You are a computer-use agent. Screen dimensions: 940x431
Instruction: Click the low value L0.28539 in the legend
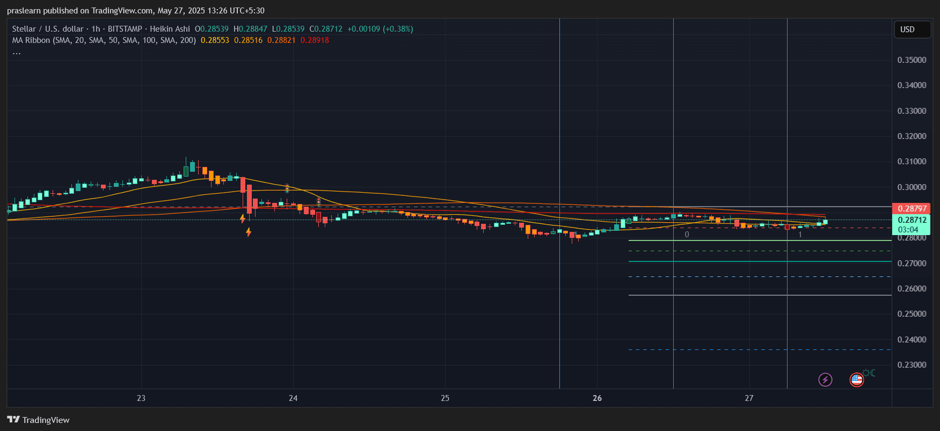[288, 29]
